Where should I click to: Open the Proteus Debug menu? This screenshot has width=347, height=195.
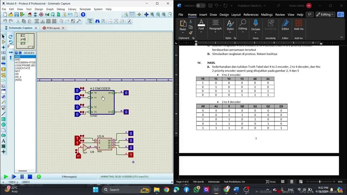(61, 9)
